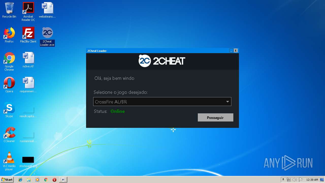This screenshot has height=183, width=325.
Task: Click the Prosseguir button
Action: pos(215,117)
